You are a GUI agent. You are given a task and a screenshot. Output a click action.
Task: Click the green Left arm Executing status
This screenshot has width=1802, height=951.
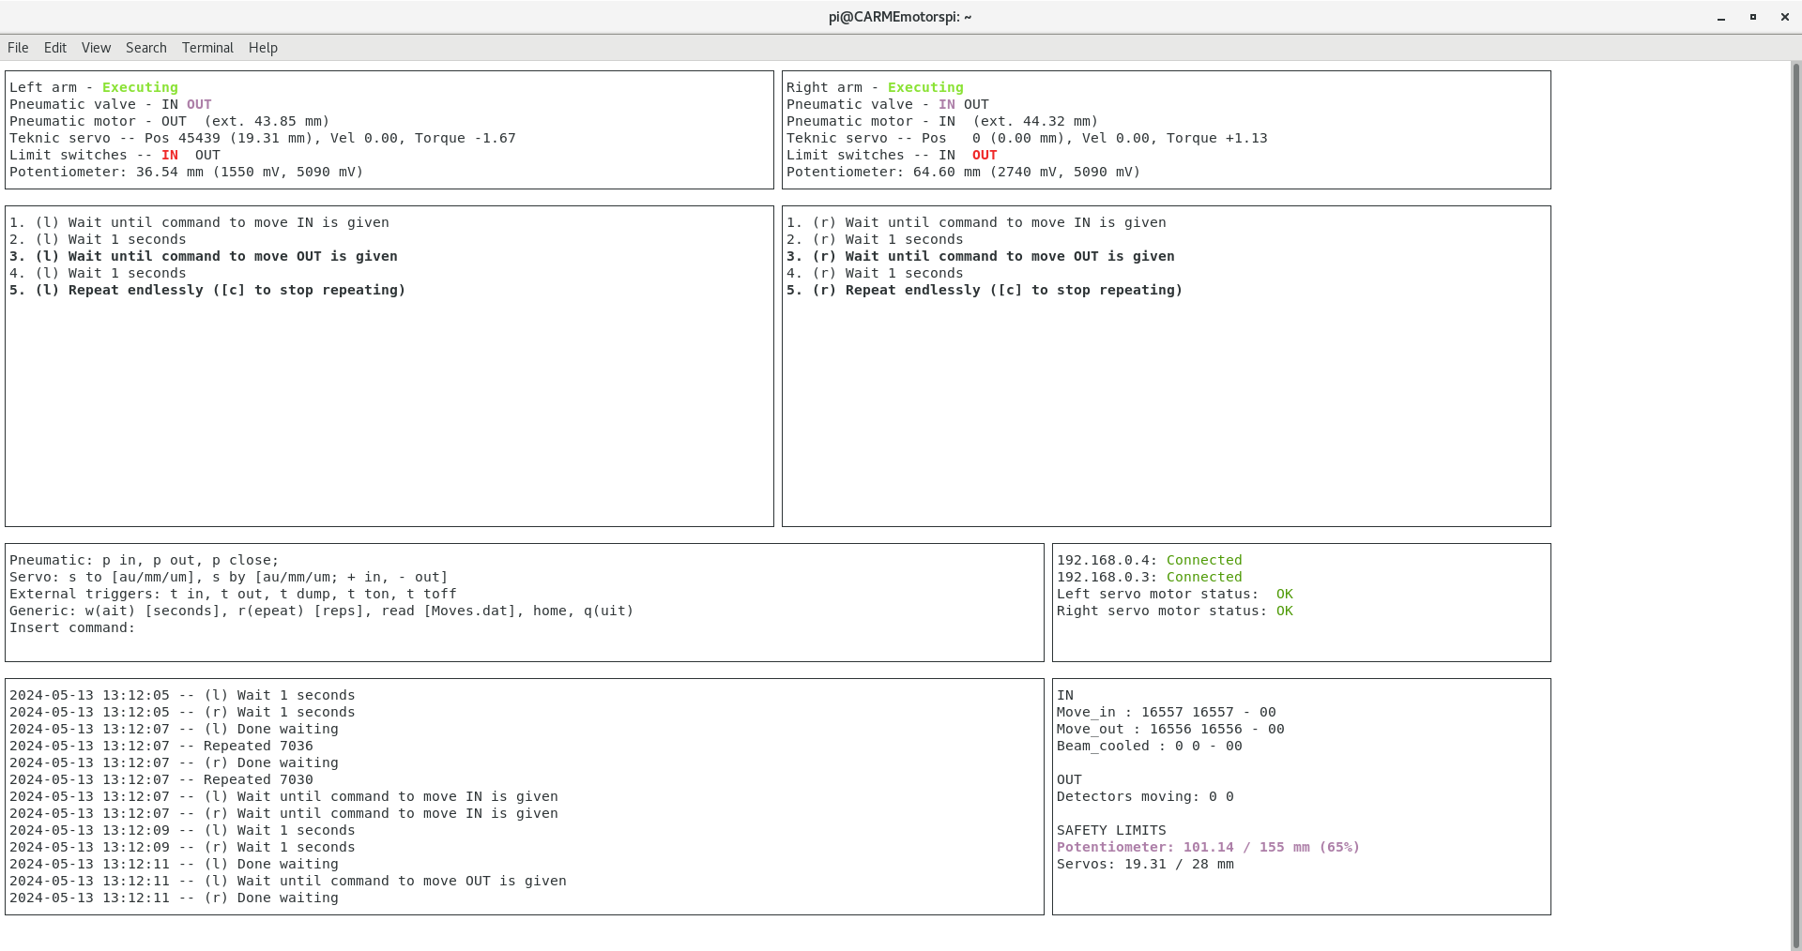click(140, 87)
